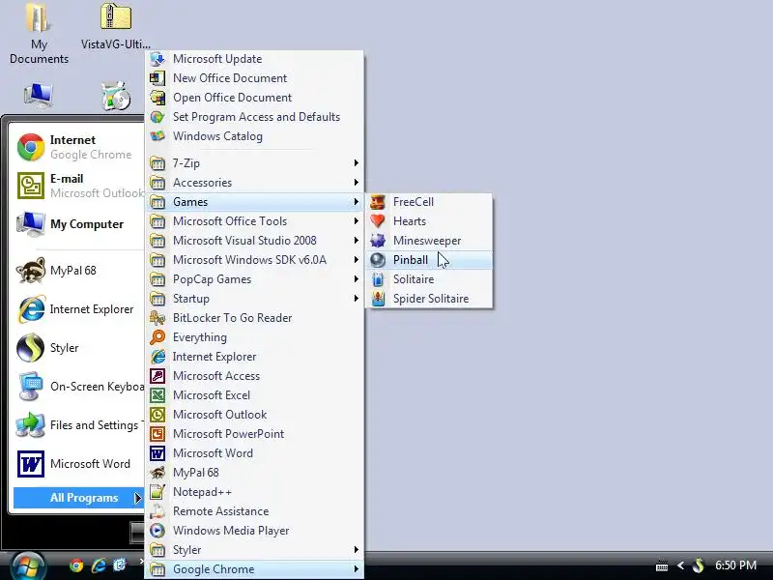Launch Solitaire game
The height and width of the screenshot is (580, 773).
pos(429,279)
